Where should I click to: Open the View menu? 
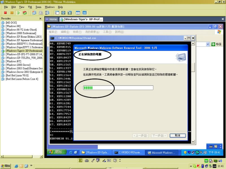(x=22, y=7)
